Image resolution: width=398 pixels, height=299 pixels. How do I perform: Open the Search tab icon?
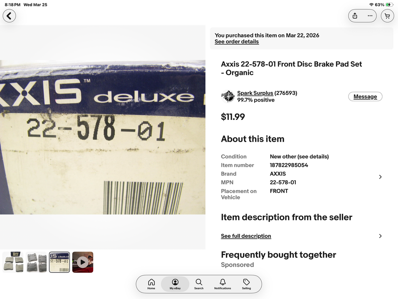coord(199,284)
